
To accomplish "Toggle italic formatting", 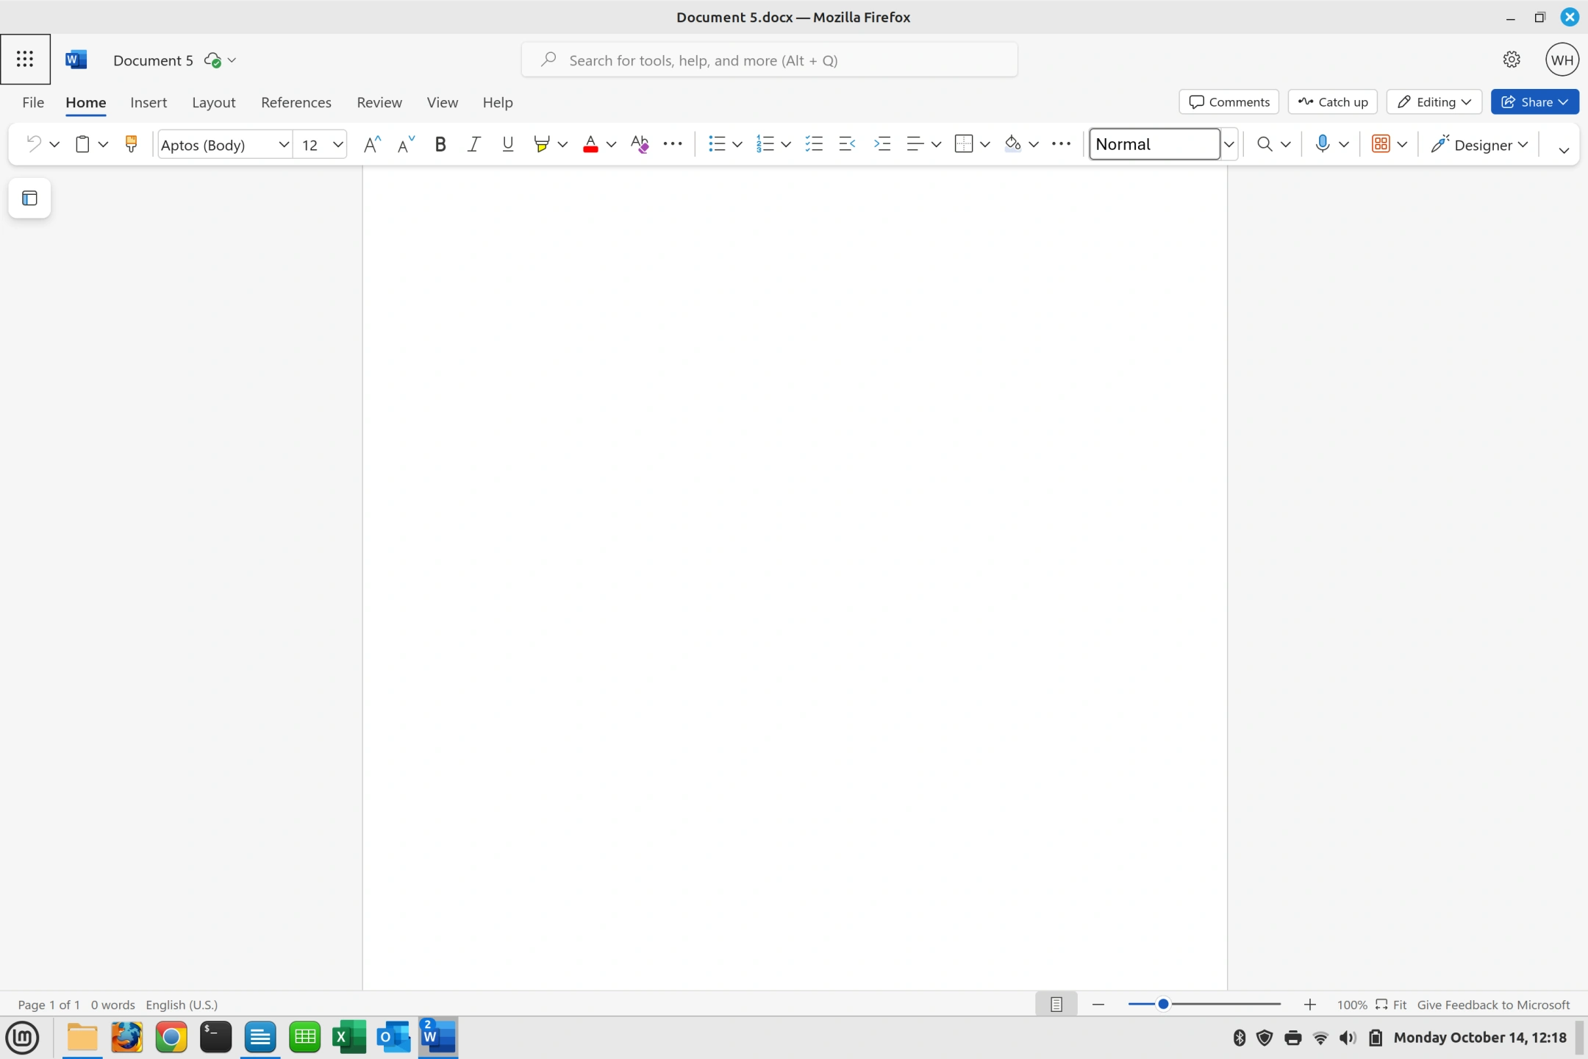I will click(474, 144).
